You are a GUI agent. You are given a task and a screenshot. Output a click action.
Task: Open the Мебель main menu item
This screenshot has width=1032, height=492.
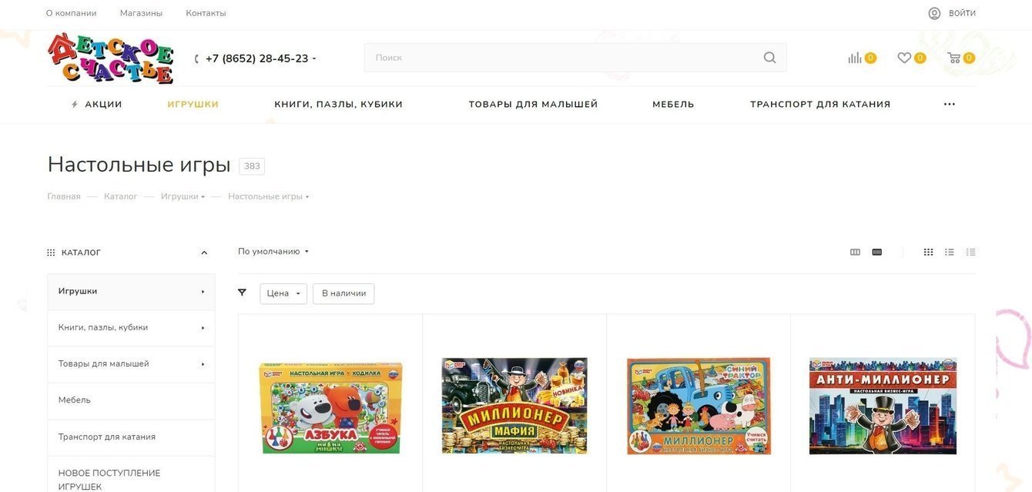pyautogui.click(x=673, y=104)
